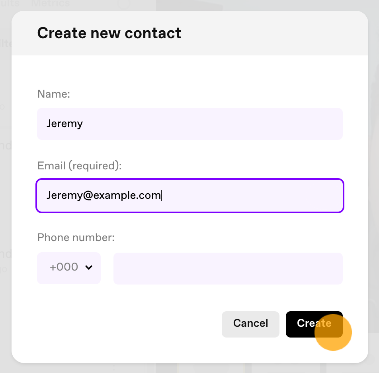Click the Jeremy text in Name field
The image size is (379, 373).
[x=64, y=124]
